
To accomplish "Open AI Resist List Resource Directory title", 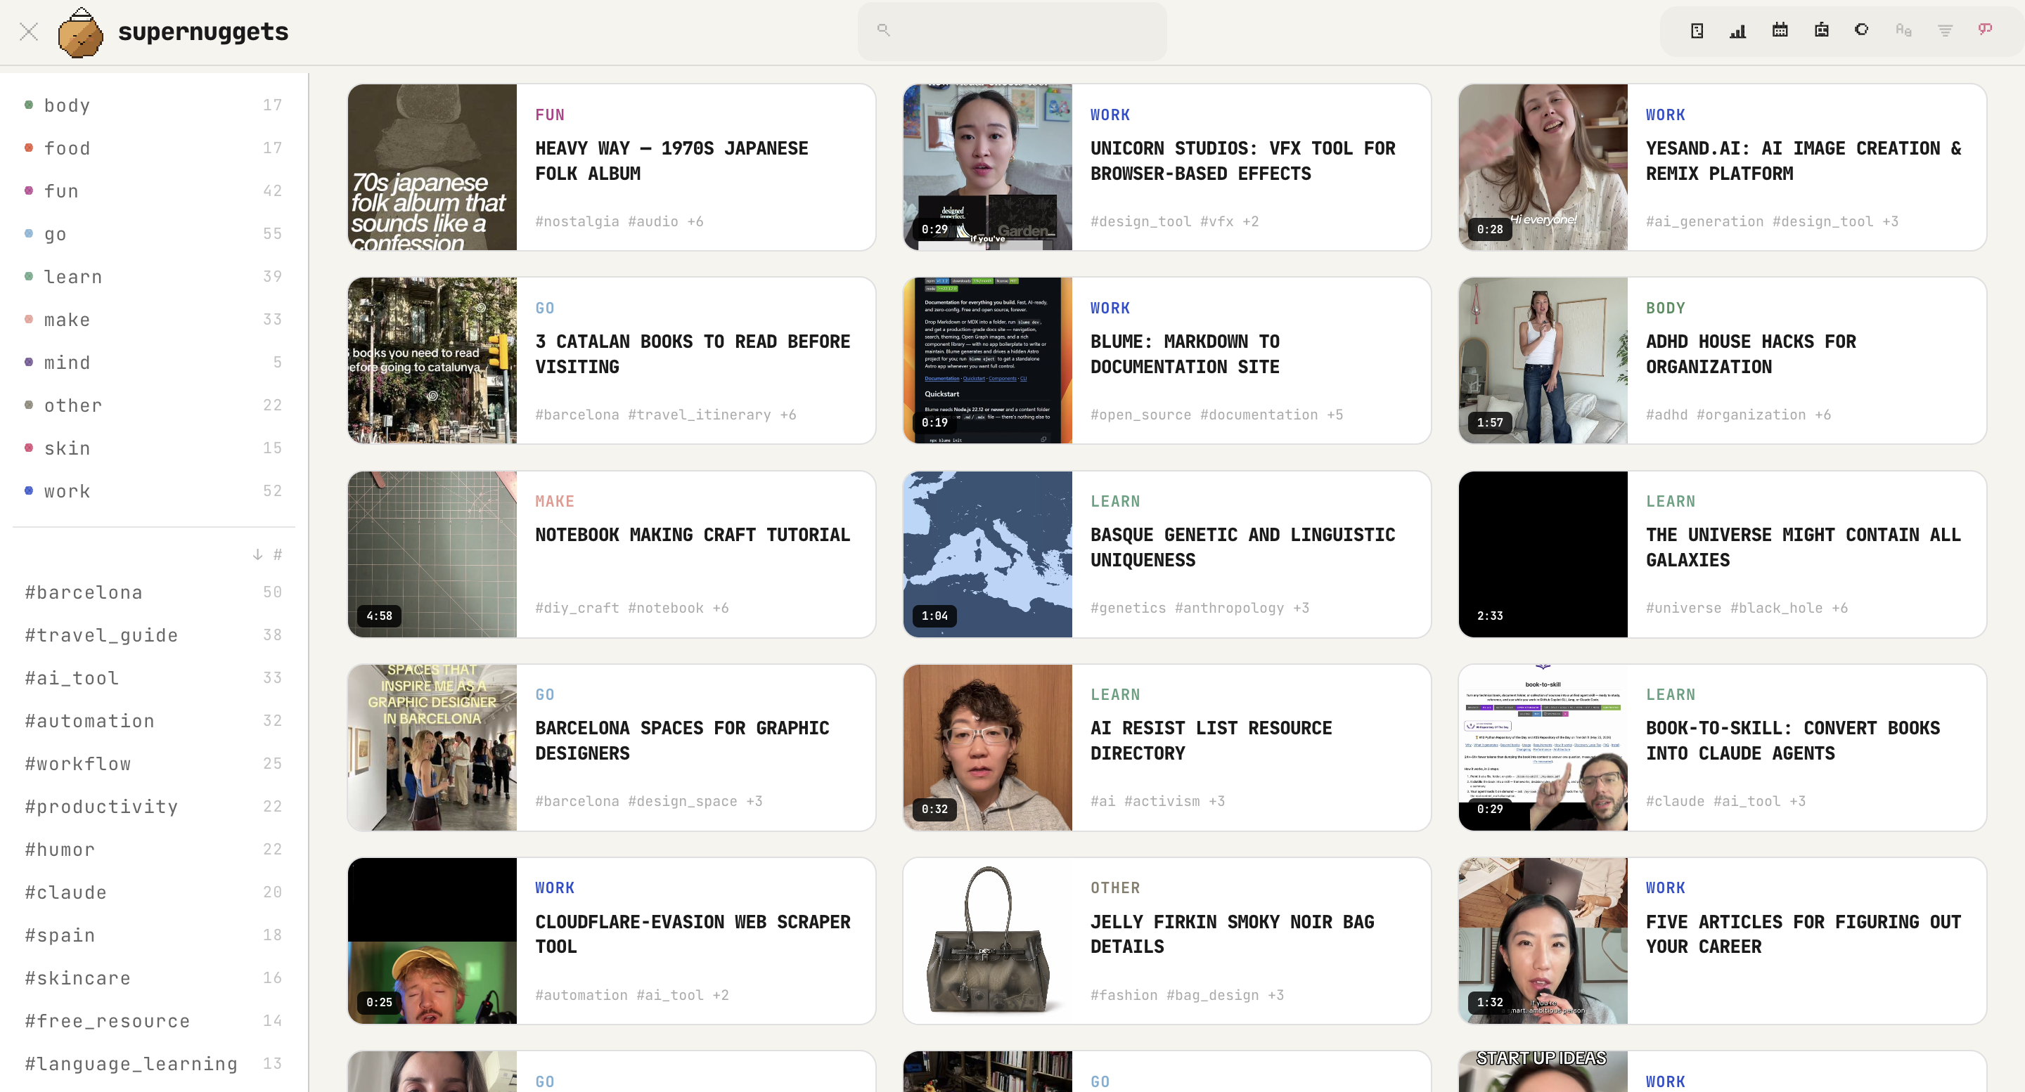I will 1211,740.
